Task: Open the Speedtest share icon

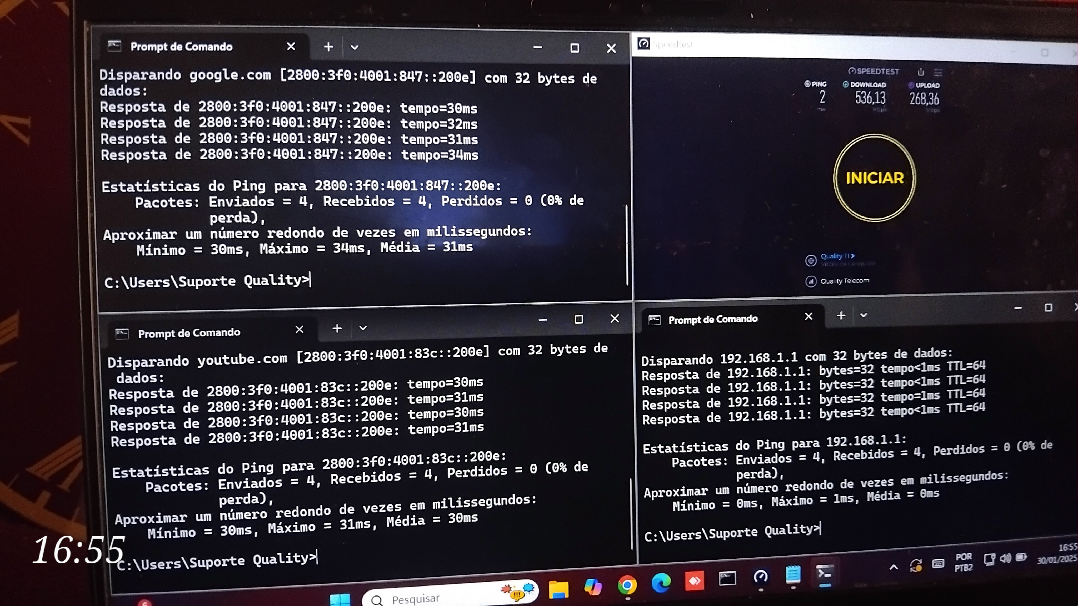Action: (921, 72)
